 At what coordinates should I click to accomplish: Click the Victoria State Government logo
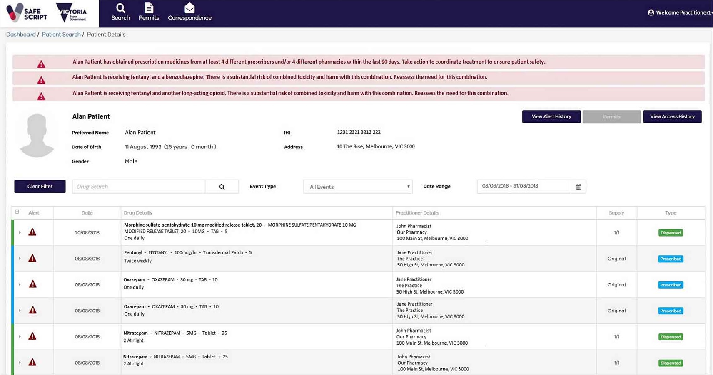[x=72, y=13]
